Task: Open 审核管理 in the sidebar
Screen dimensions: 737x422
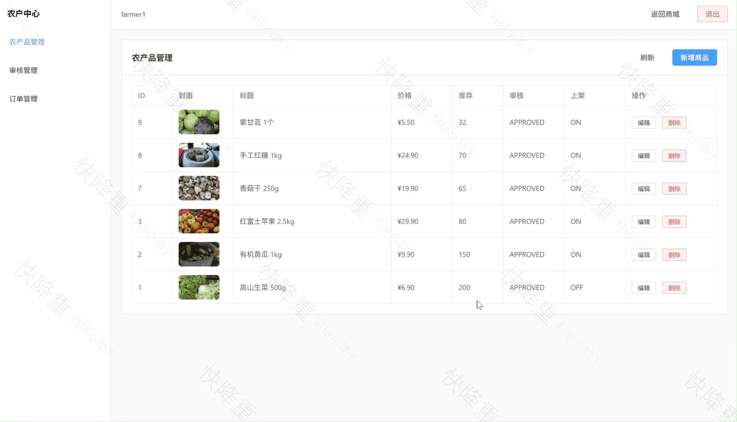Action: [24, 70]
